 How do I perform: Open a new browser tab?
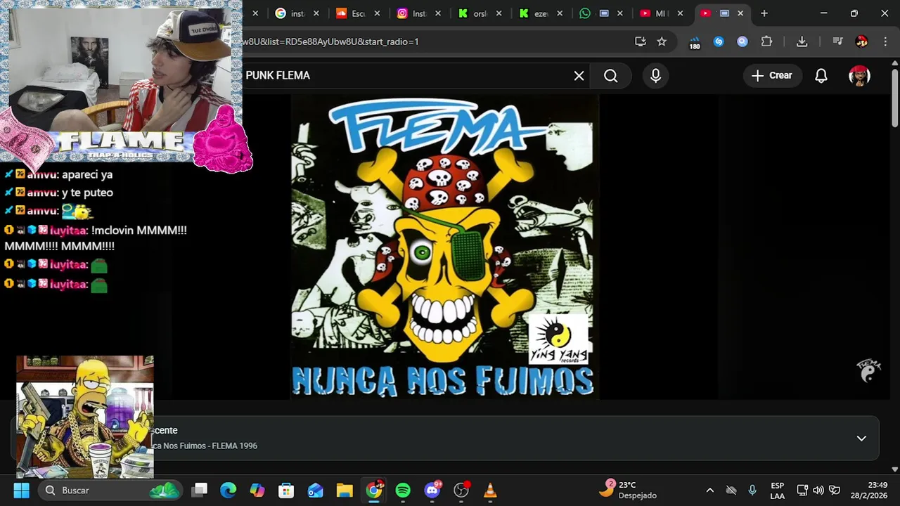tap(764, 13)
